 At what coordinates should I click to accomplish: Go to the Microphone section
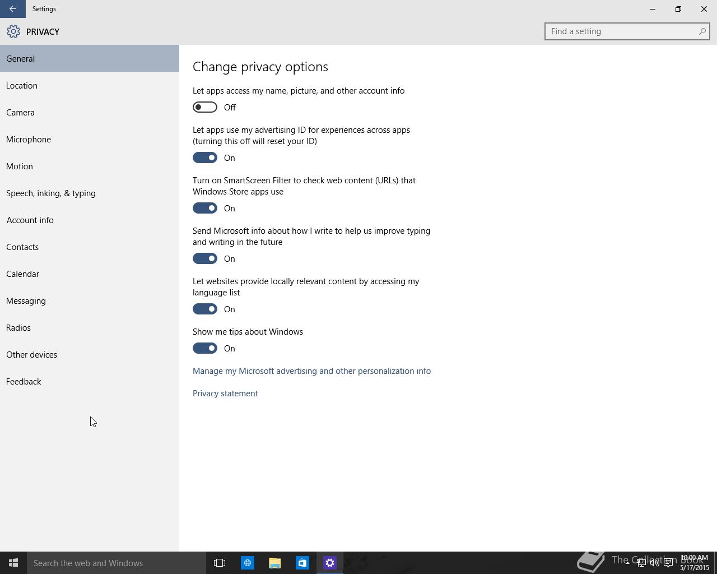coord(90,139)
